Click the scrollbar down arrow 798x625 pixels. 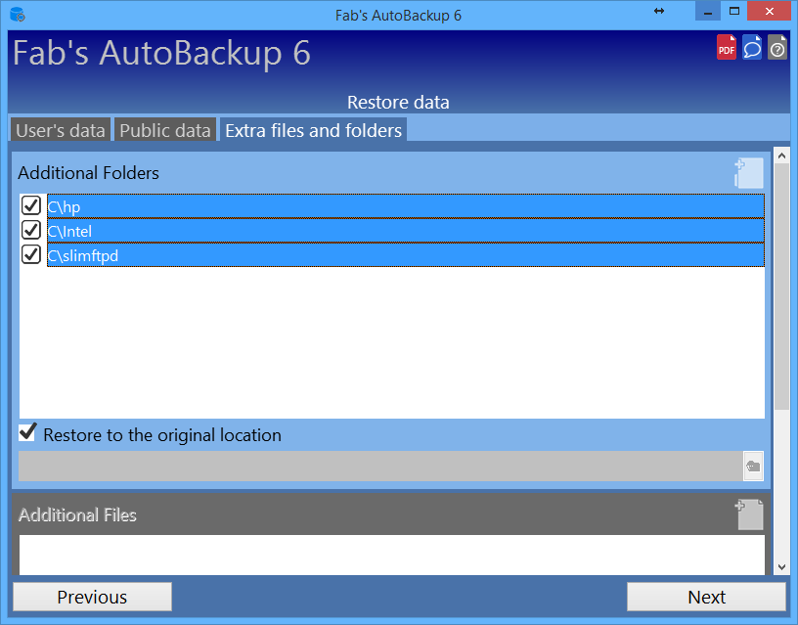(781, 566)
